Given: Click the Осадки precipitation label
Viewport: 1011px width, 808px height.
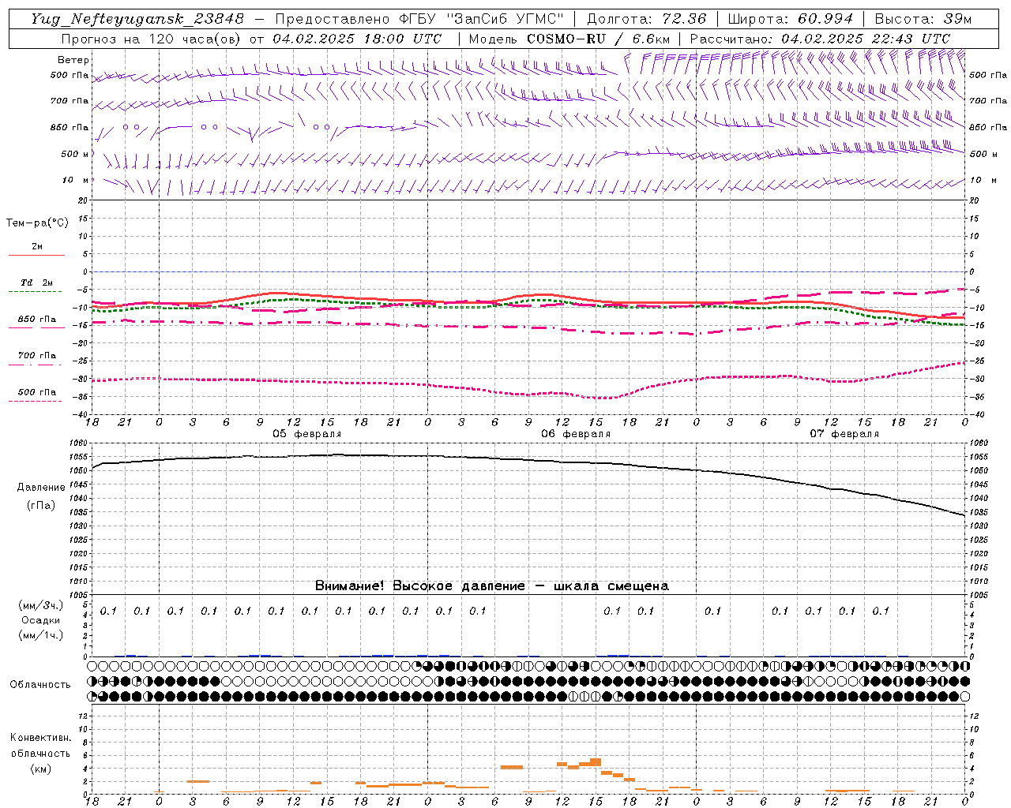Looking at the screenshot, I should [x=41, y=620].
